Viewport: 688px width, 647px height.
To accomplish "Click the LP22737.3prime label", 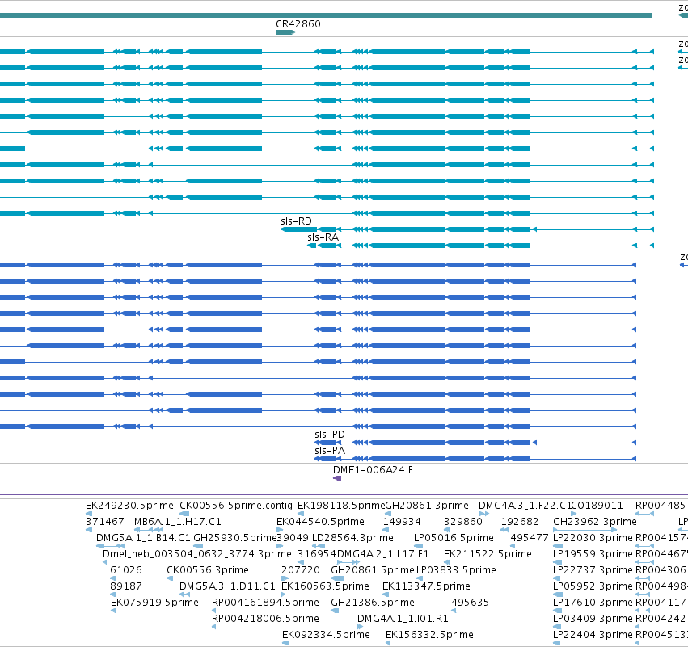I will (x=593, y=570).
